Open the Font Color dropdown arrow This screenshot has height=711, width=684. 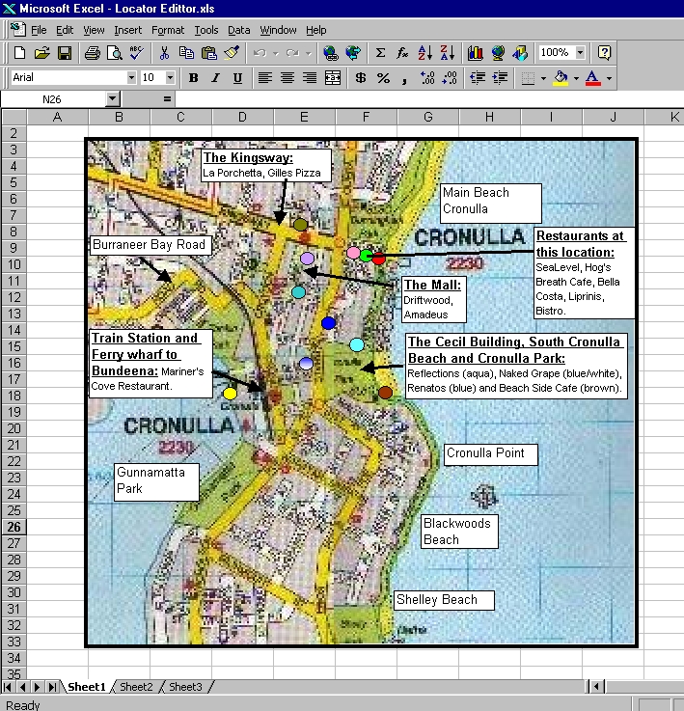coord(609,78)
